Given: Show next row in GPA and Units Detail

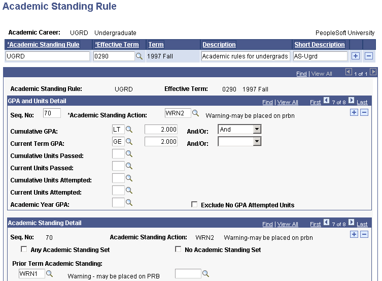Looking at the screenshot, I should point(351,100).
